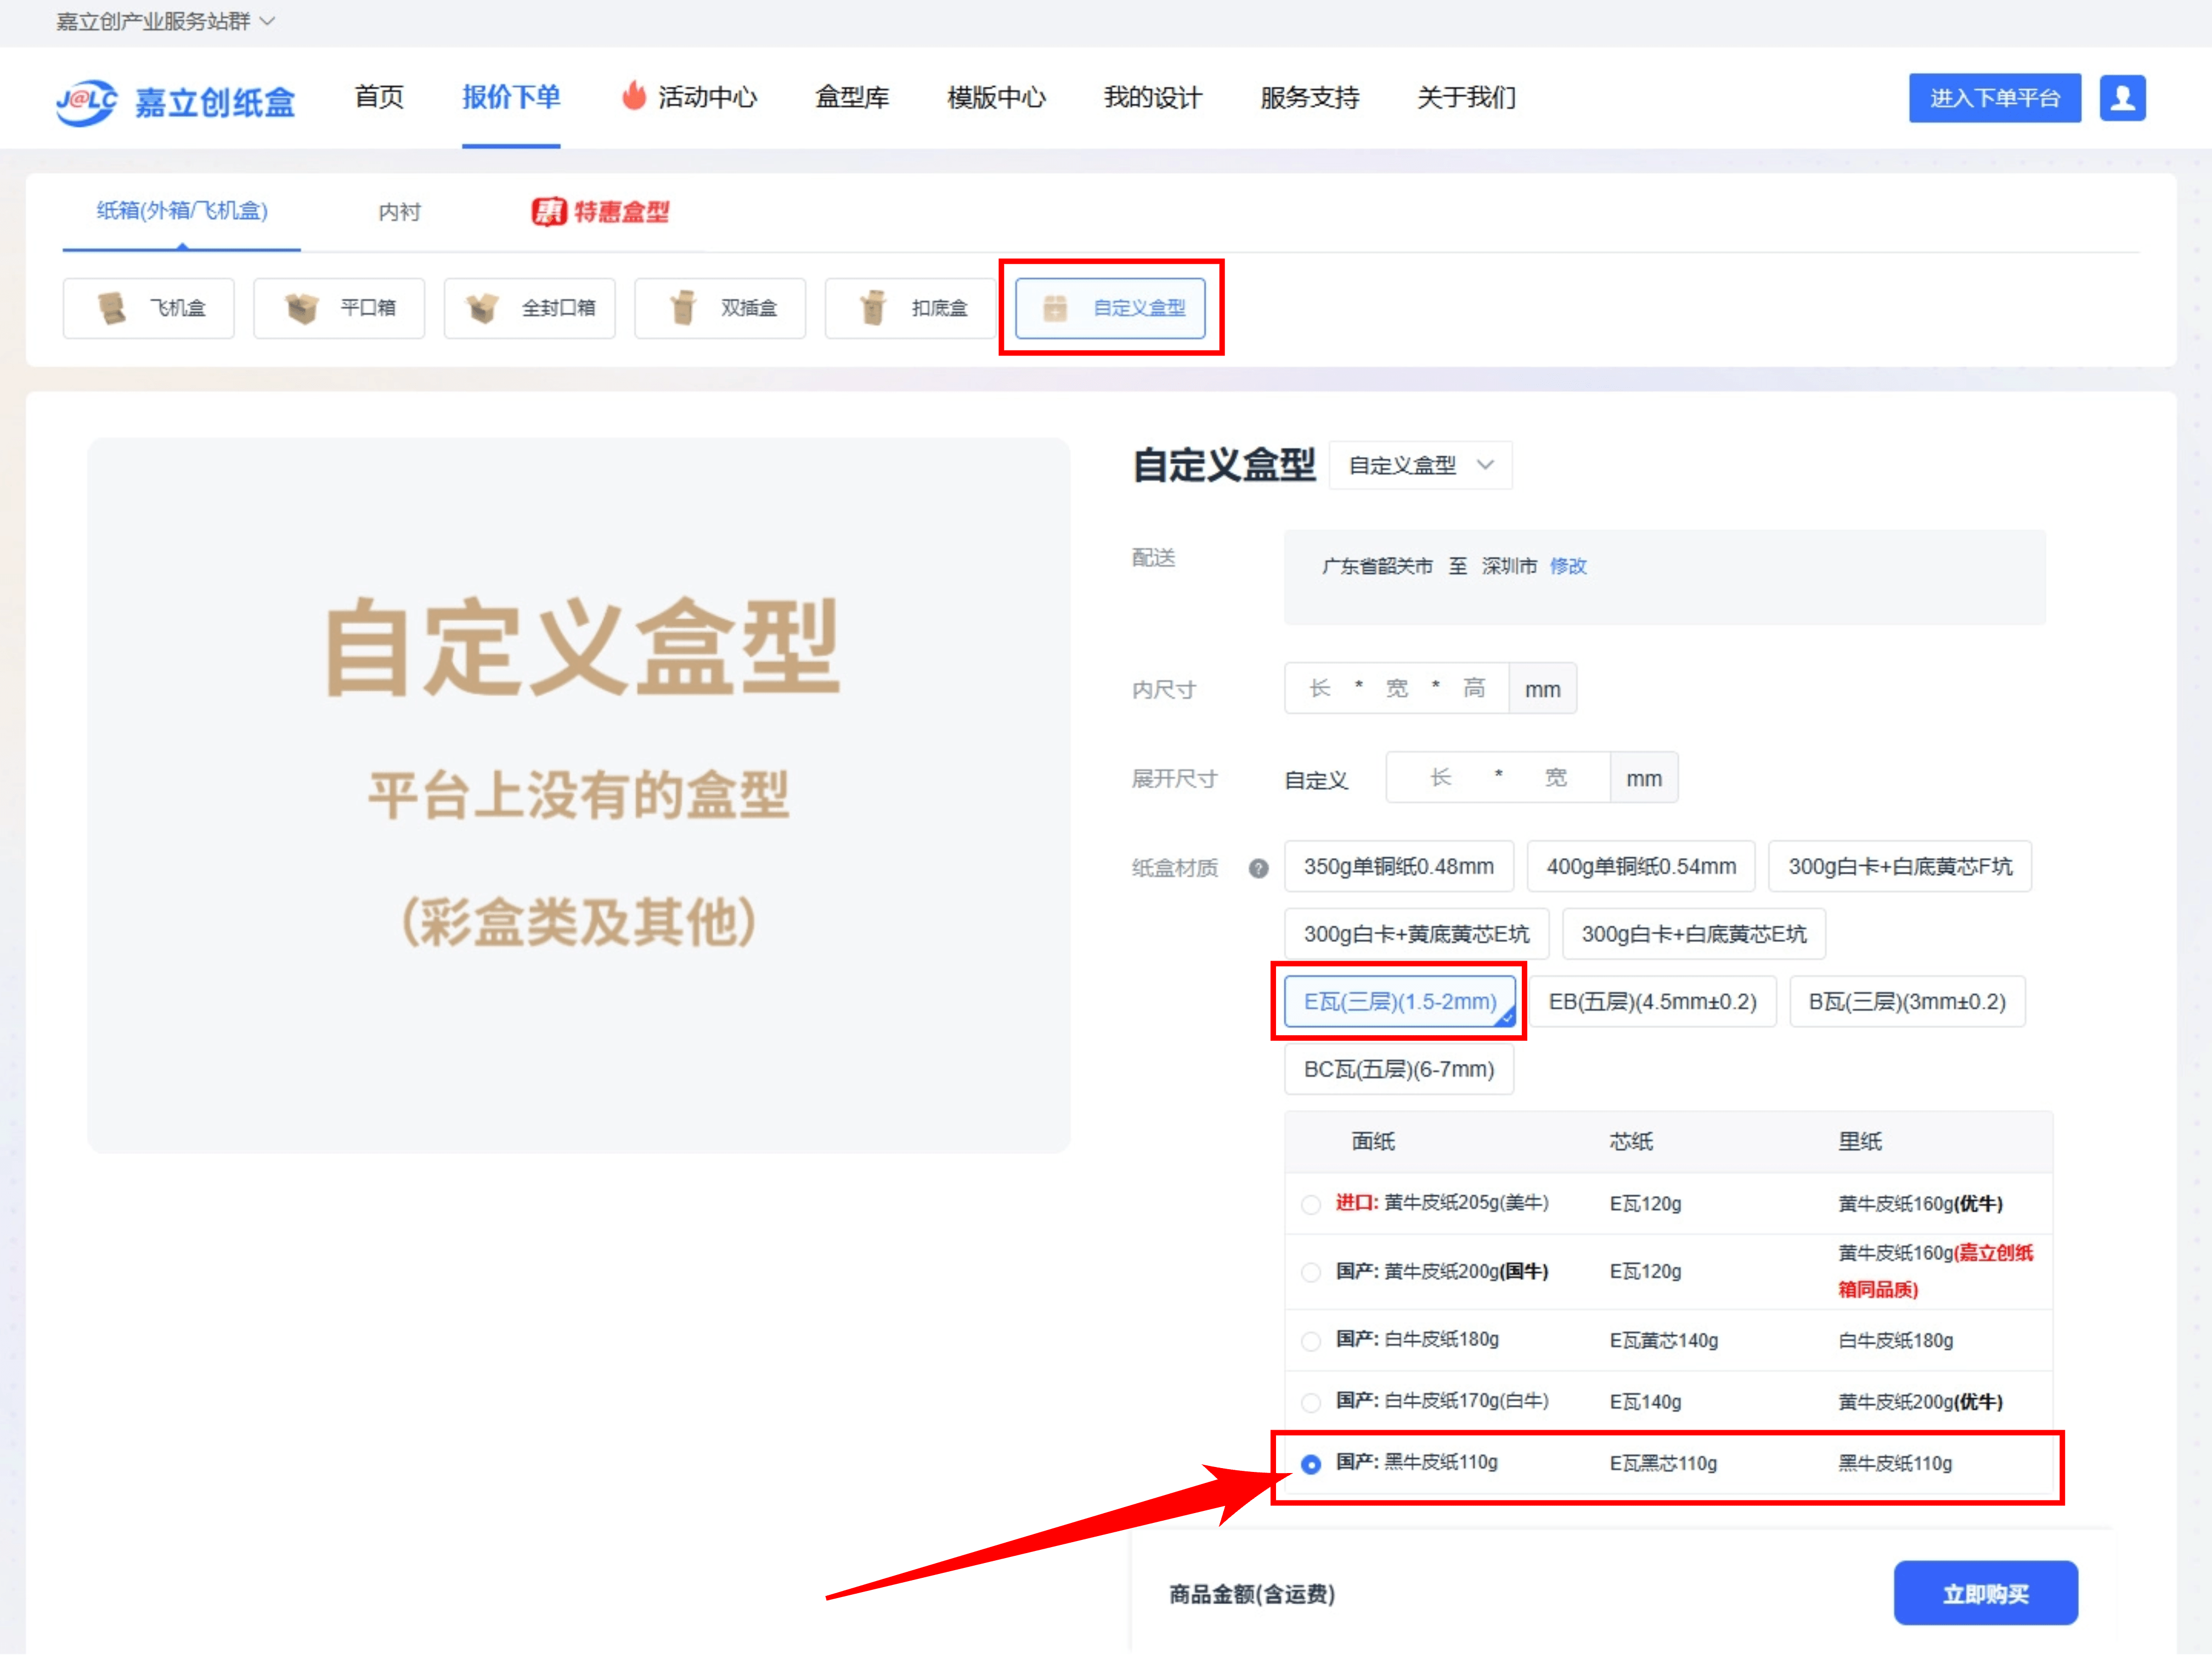The width and height of the screenshot is (2212, 1659).
Task: Click the red 惠 badge icon
Action: coord(548,212)
